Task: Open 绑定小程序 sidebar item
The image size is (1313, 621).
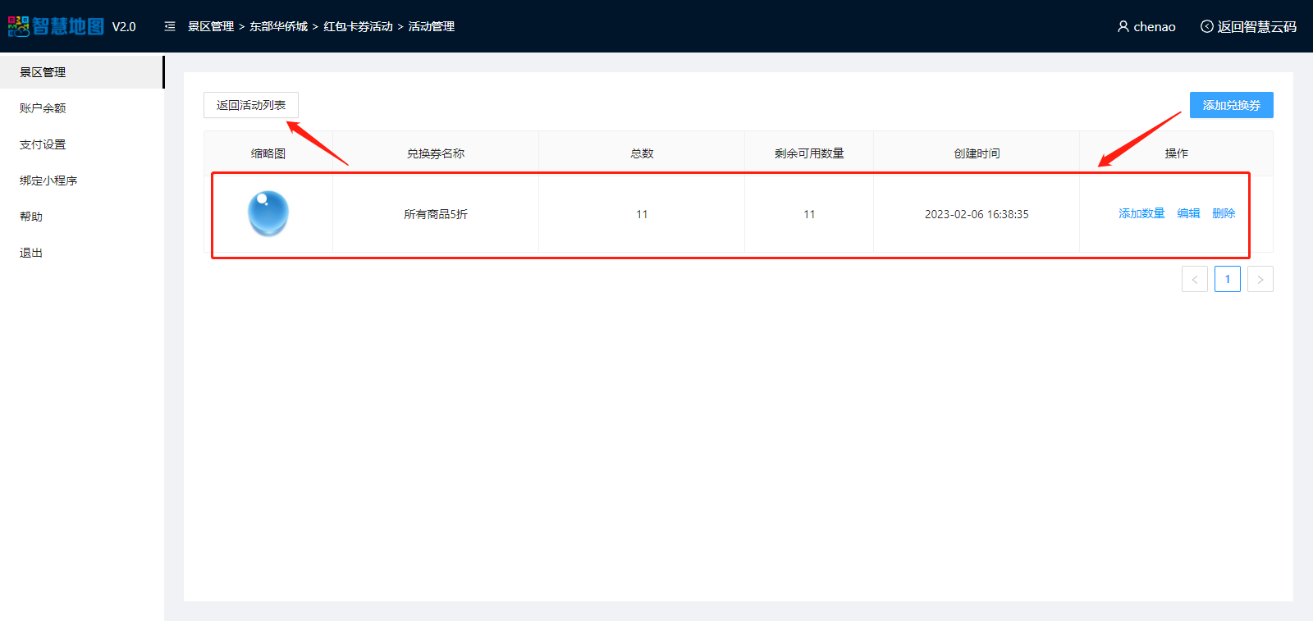Action: tap(48, 180)
